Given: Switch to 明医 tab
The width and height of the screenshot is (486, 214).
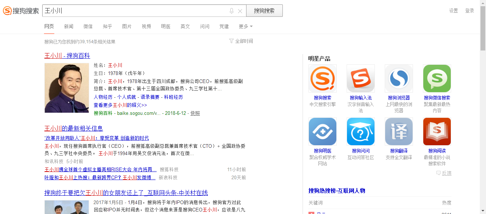Looking at the screenshot, I should pos(166,26).
